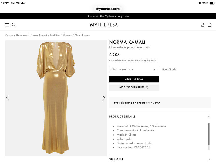
Task: Open the Size Guide link
Action: click(170, 69)
